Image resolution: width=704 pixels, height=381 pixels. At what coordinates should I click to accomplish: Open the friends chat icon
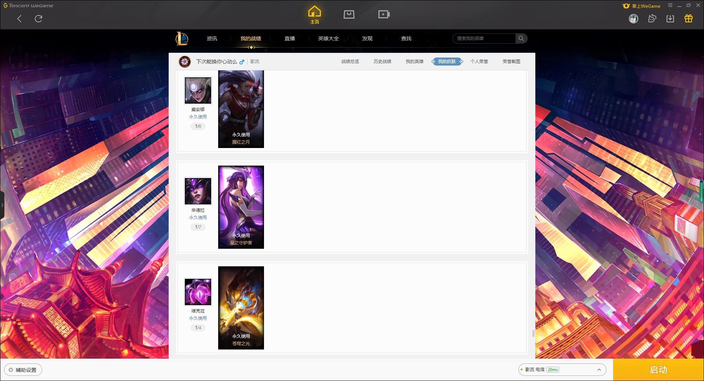(x=652, y=19)
